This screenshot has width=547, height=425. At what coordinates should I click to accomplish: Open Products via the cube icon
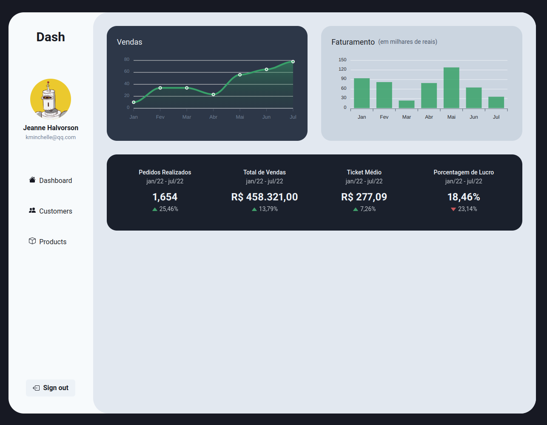coord(32,241)
